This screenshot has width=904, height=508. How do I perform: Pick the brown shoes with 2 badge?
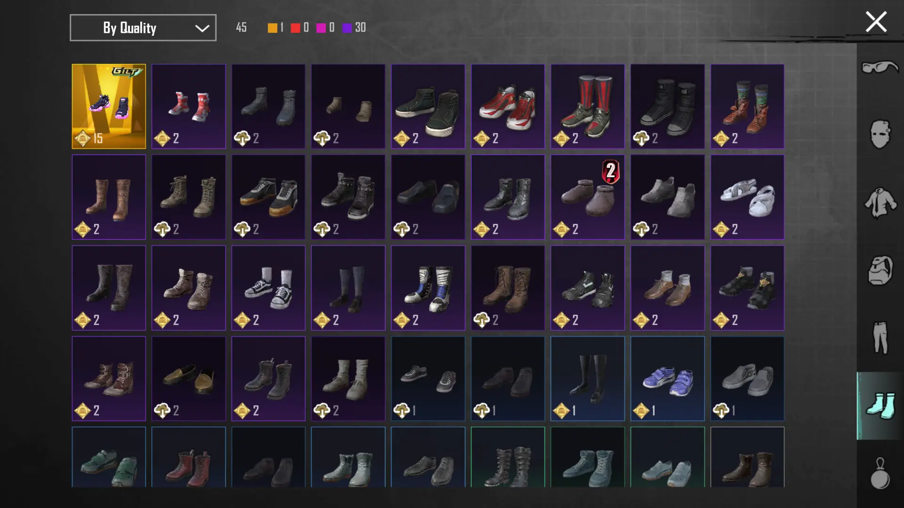(x=588, y=197)
